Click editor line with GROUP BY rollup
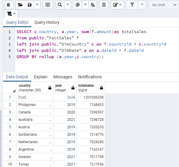The width and height of the screenshot is (179, 167). [60, 57]
